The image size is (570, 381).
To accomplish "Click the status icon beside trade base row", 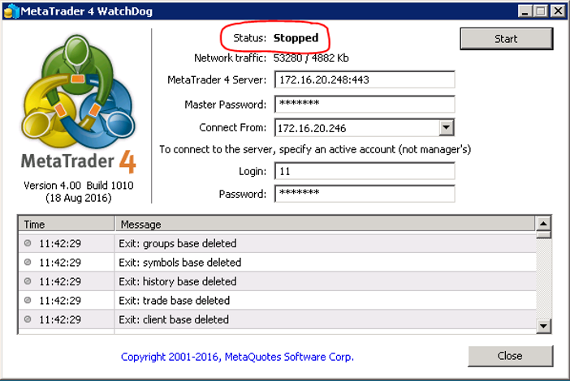I will tap(28, 300).
